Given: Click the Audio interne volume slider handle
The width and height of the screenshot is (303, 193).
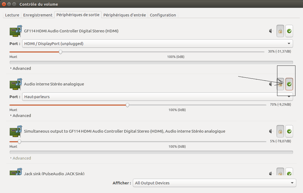Looking at the screenshot, I should [127, 105].
